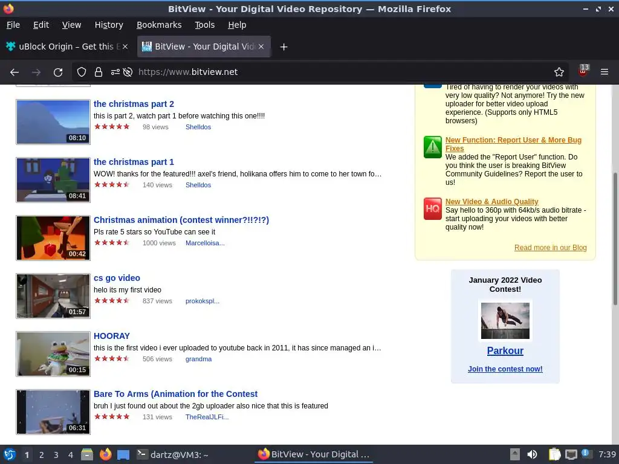Image resolution: width=619 pixels, height=464 pixels.
Task: Open the Parkour contest link
Action: [505, 351]
